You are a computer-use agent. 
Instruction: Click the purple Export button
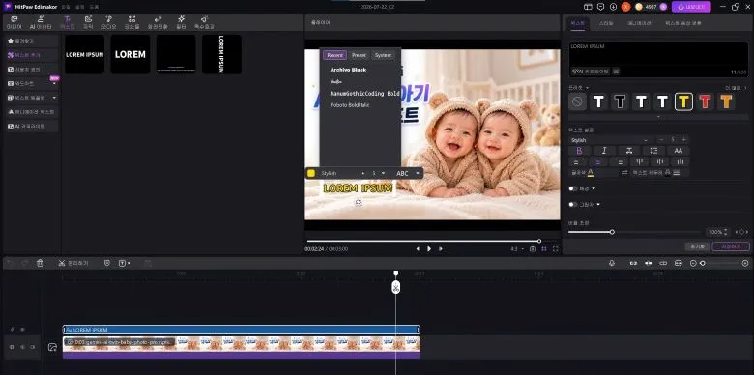[691, 7]
